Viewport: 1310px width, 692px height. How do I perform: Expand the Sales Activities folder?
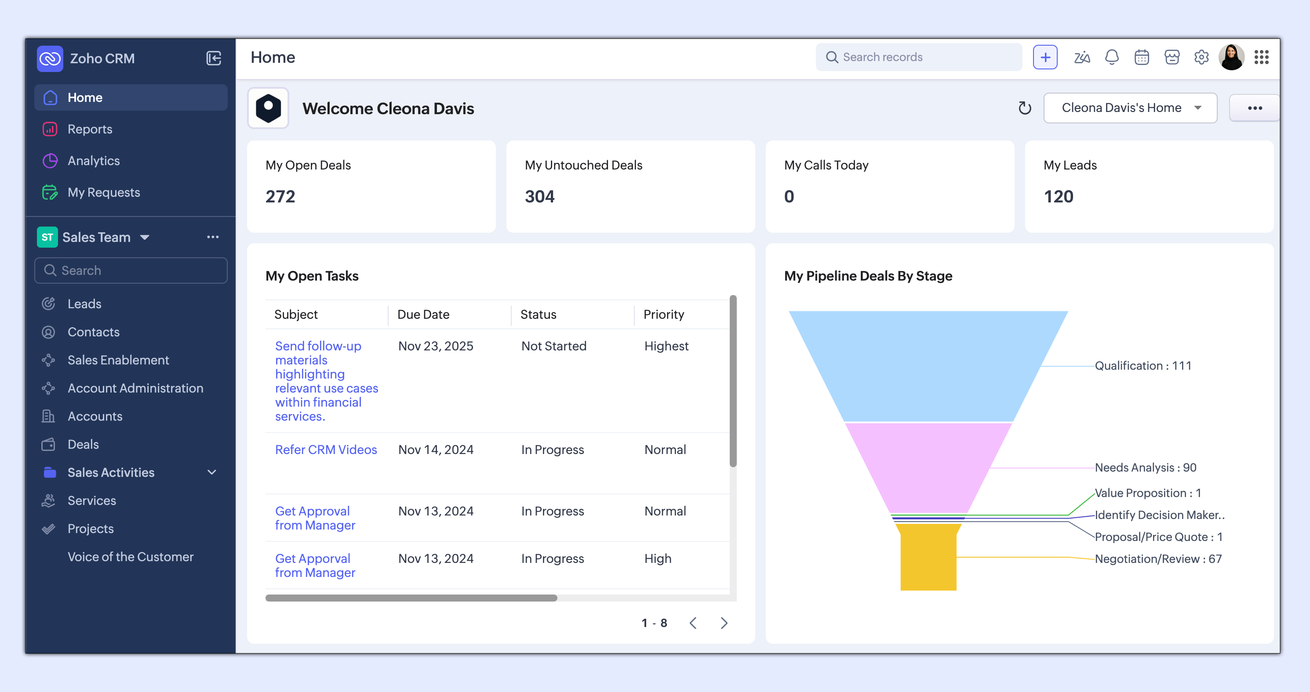[x=211, y=472]
